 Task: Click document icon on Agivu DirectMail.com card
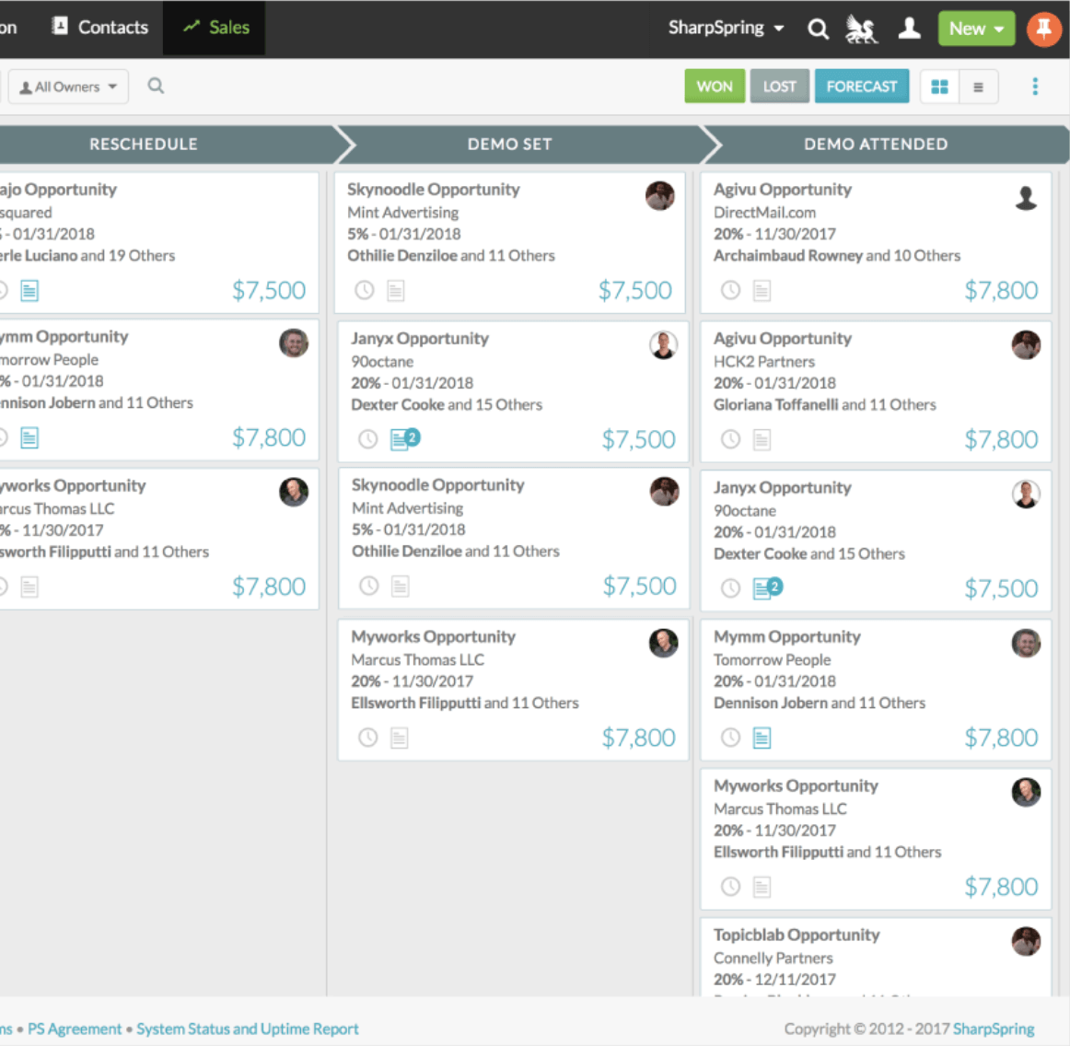point(762,291)
